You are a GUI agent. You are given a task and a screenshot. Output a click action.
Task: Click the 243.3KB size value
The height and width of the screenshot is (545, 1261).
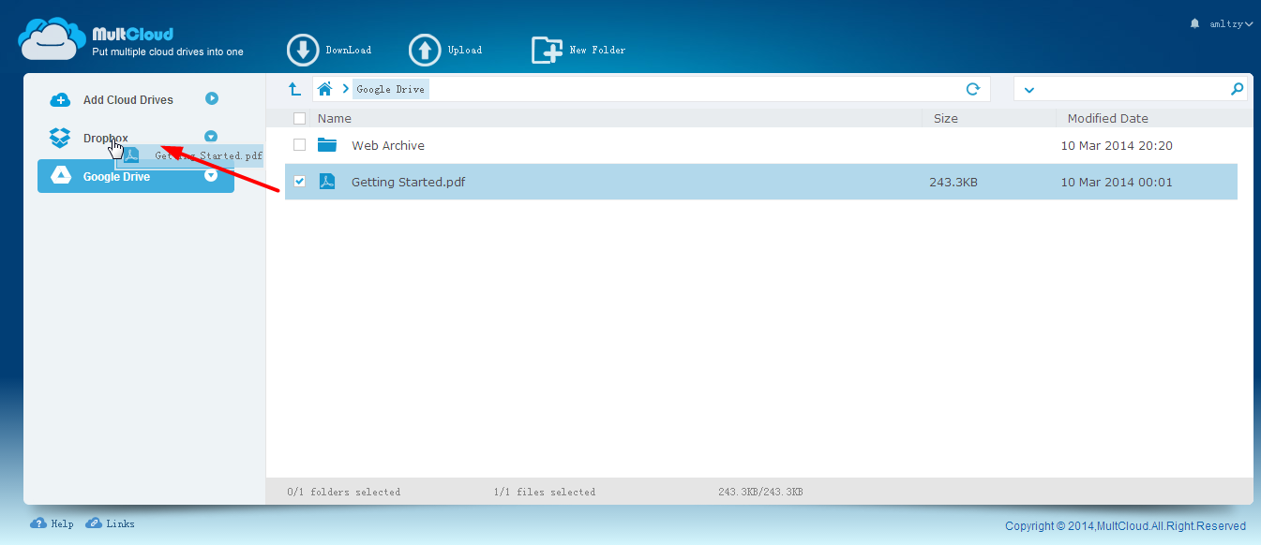(953, 182)
